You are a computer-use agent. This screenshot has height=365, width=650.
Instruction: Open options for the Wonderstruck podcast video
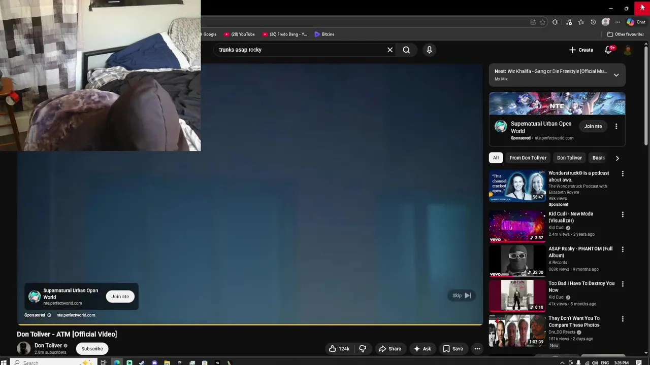tap(623, 173)
